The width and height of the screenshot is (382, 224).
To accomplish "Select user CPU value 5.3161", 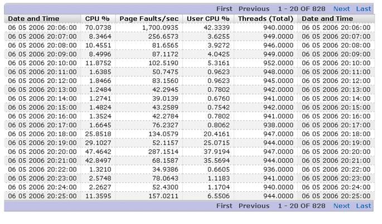I will tap(219, 63).
